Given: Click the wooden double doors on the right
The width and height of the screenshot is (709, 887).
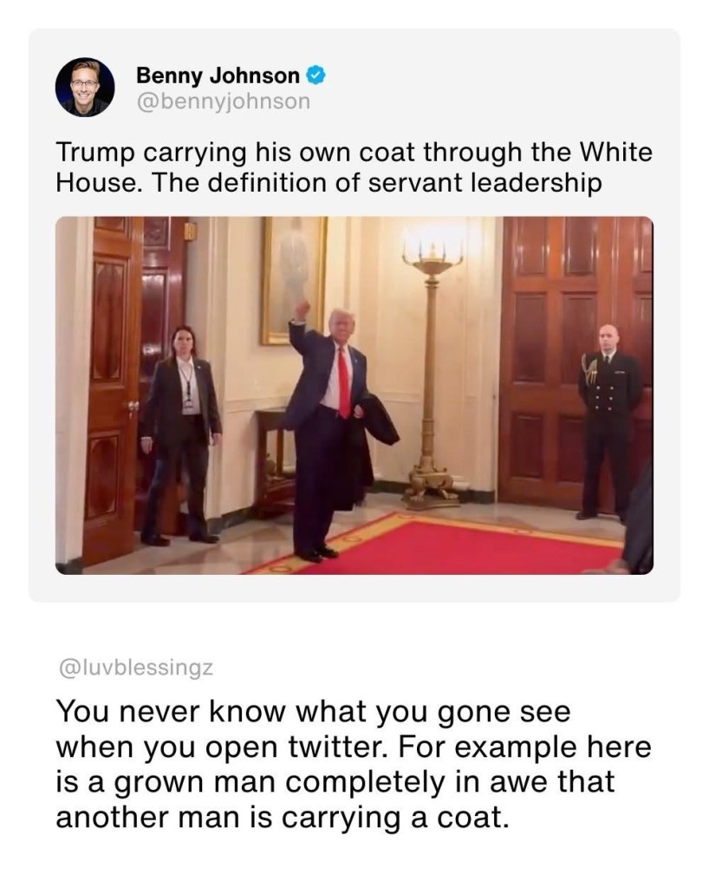Looking at the screenshot, I should click(576, 362).
